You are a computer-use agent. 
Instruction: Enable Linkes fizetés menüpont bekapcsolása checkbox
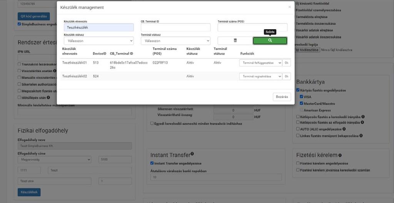[298, 135]
